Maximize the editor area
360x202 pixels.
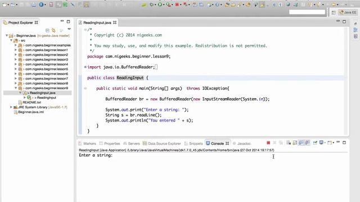pyautogui.click(x=344, y=21)
